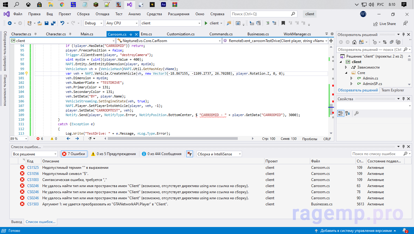Toggle the Предупреждения warnings filter
414x234 pixels.
(114, 154)
